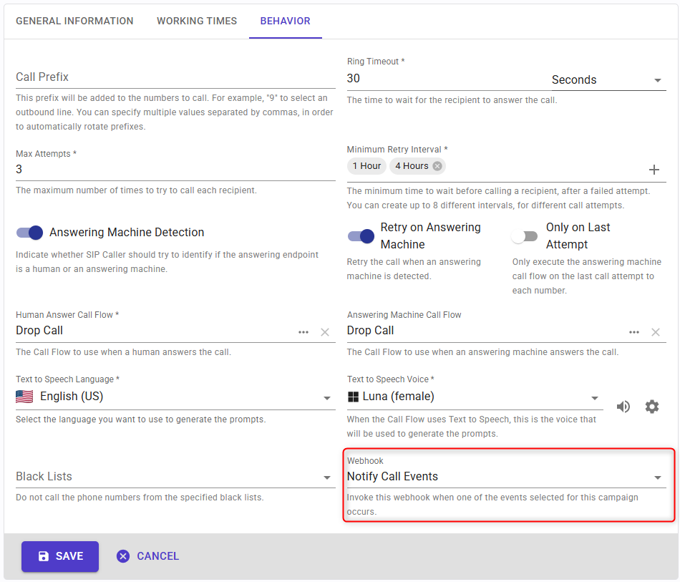The width and height of the screenshot is (680, 582).
Task: Click the Save button
Action: pyautogui.click(x=60, y=556)
